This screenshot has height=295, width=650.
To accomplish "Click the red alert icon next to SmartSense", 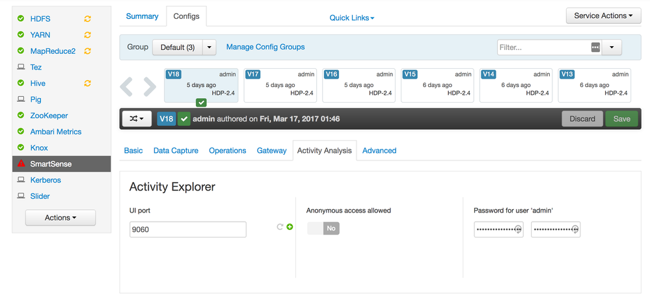I will [21, 164].
